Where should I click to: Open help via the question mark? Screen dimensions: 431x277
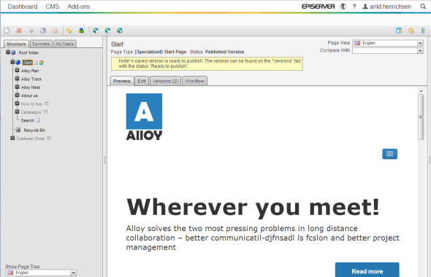tap(354, 7)
